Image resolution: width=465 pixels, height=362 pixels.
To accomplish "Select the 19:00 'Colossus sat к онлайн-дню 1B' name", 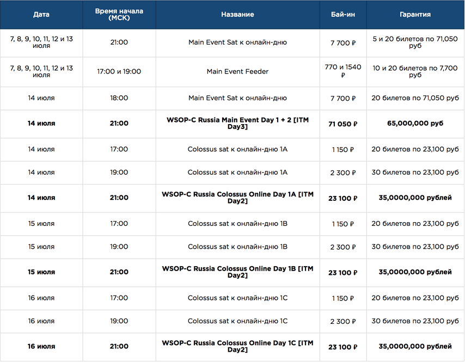I will point(237,247).
